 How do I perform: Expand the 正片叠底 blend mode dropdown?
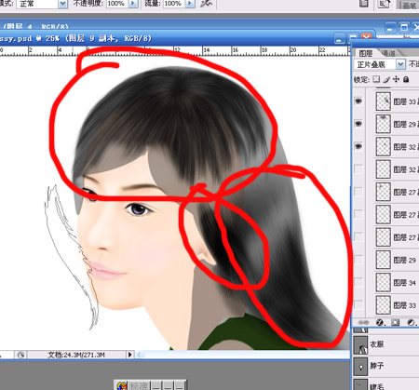400,64
